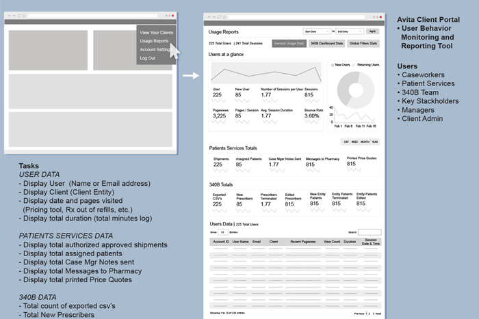This screenshot has height=319, width=479.
Task: Click the Users at a glance line chart
Action: point(266,73)
